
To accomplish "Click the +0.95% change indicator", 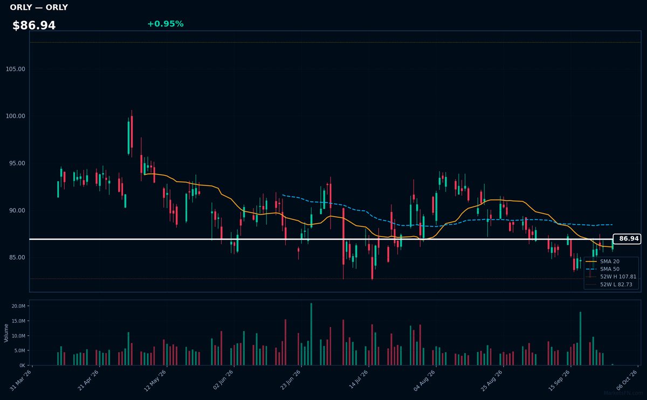I will coord(165,24).
